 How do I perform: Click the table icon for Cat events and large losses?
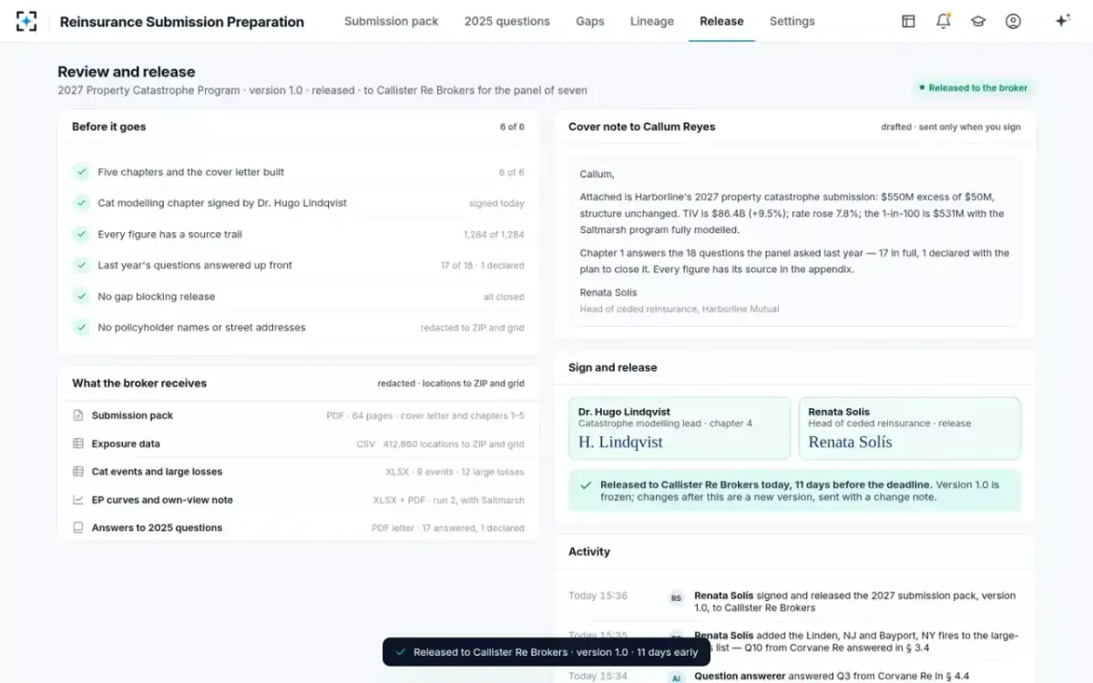pyautogui.click(x=77, y=472)
